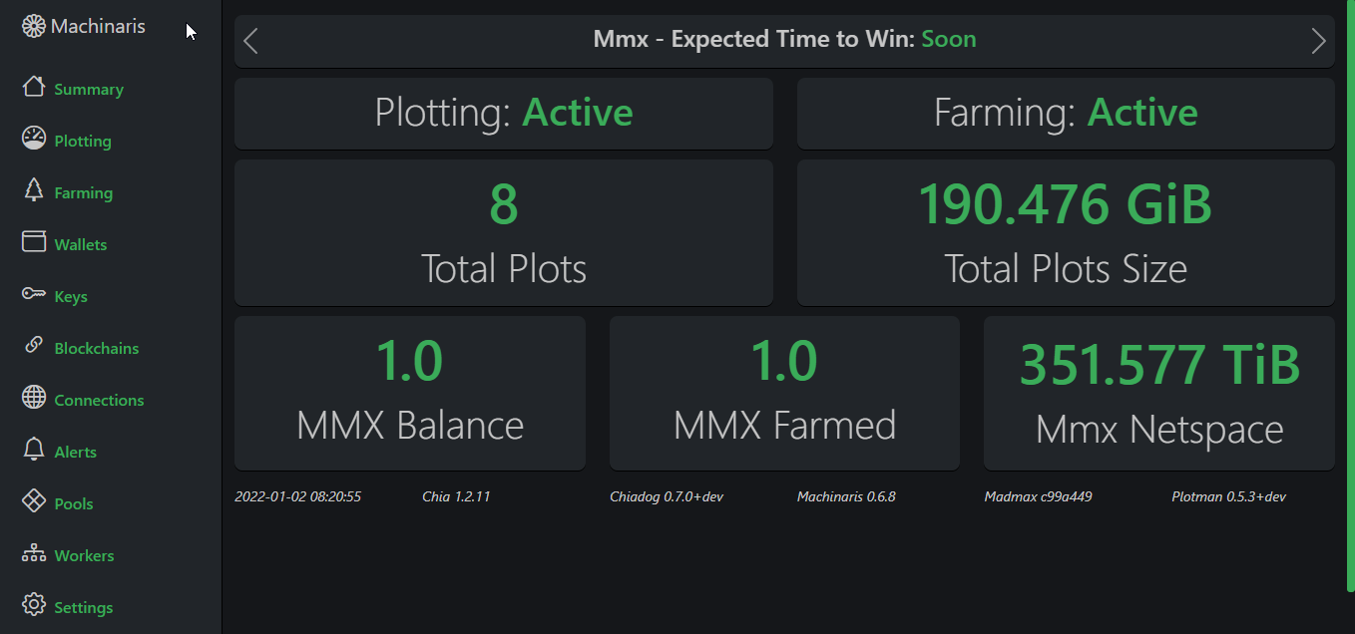The width and height of the screenshot is (1355, 634).
Task: Open the Blockchains sidebar entry
Action: (97, 347)
